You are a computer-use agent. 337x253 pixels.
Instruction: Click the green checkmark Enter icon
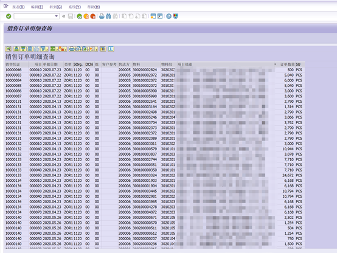[9, 16]
